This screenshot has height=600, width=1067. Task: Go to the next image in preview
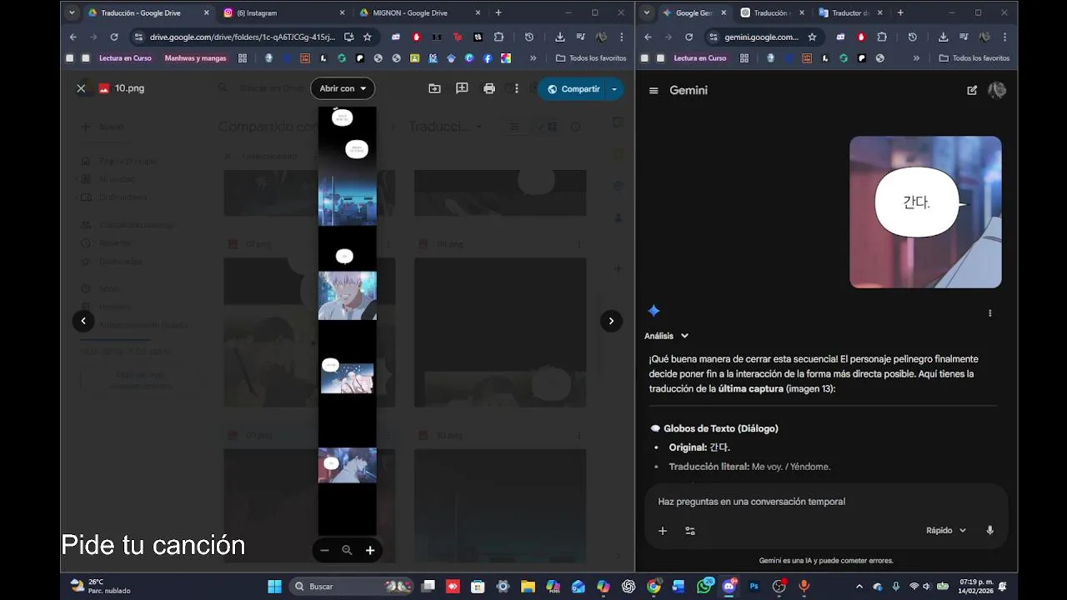pyautogui.click(x=611, y=321)
